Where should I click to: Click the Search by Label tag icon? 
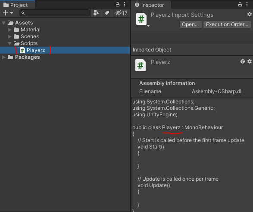[107, 13]
